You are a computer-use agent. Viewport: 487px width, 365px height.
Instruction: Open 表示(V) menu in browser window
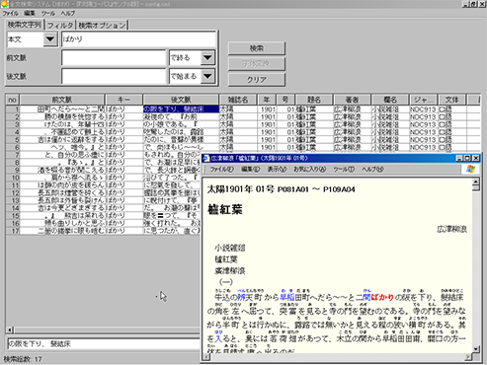[x=277, y=170]
